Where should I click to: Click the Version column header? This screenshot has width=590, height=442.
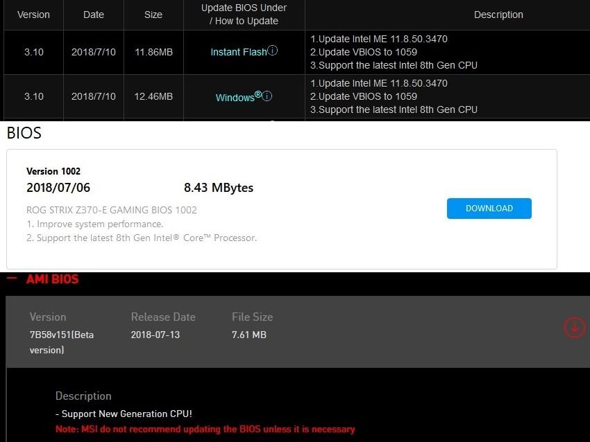tap(33, 15)
